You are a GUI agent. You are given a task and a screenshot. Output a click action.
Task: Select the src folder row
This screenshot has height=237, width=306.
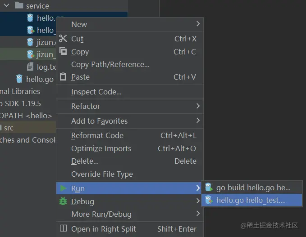28,128
